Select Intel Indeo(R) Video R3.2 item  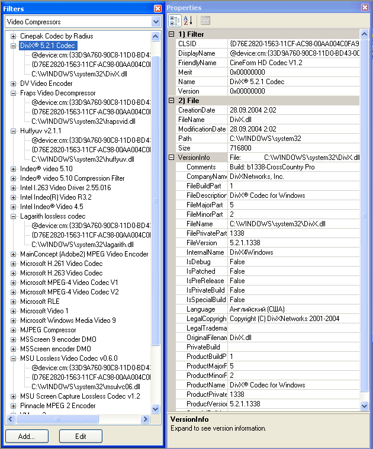coord(56,197)
